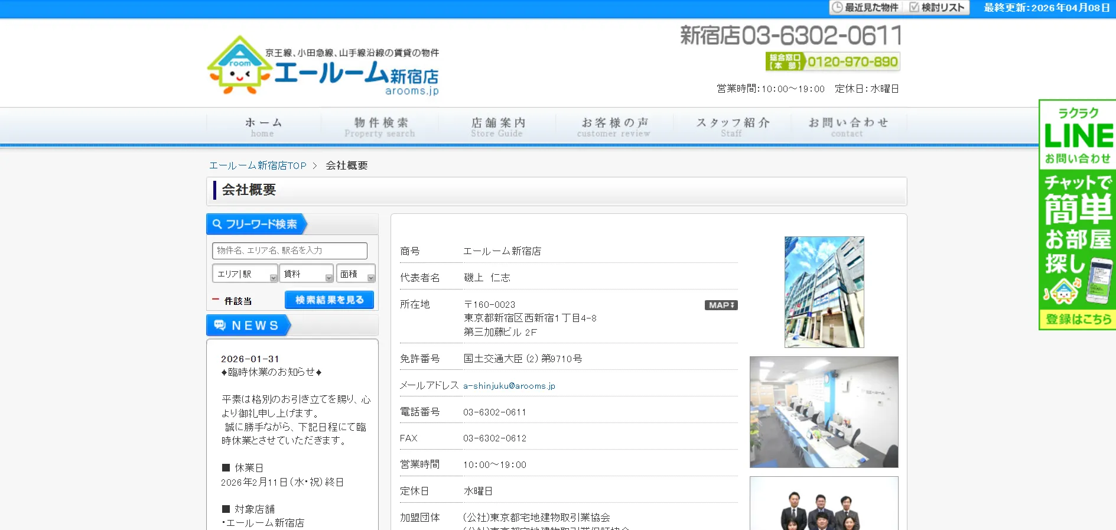Click the 0120-970-890 toll-free number banner
1116x530 pixels.
point(833,61)
